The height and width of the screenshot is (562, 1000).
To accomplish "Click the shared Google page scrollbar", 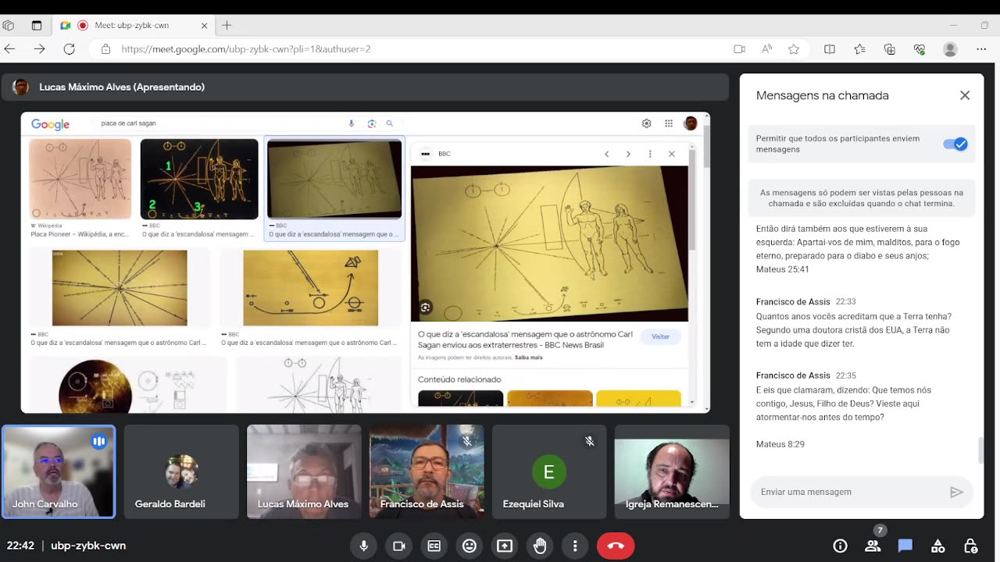I will [706, 148].
